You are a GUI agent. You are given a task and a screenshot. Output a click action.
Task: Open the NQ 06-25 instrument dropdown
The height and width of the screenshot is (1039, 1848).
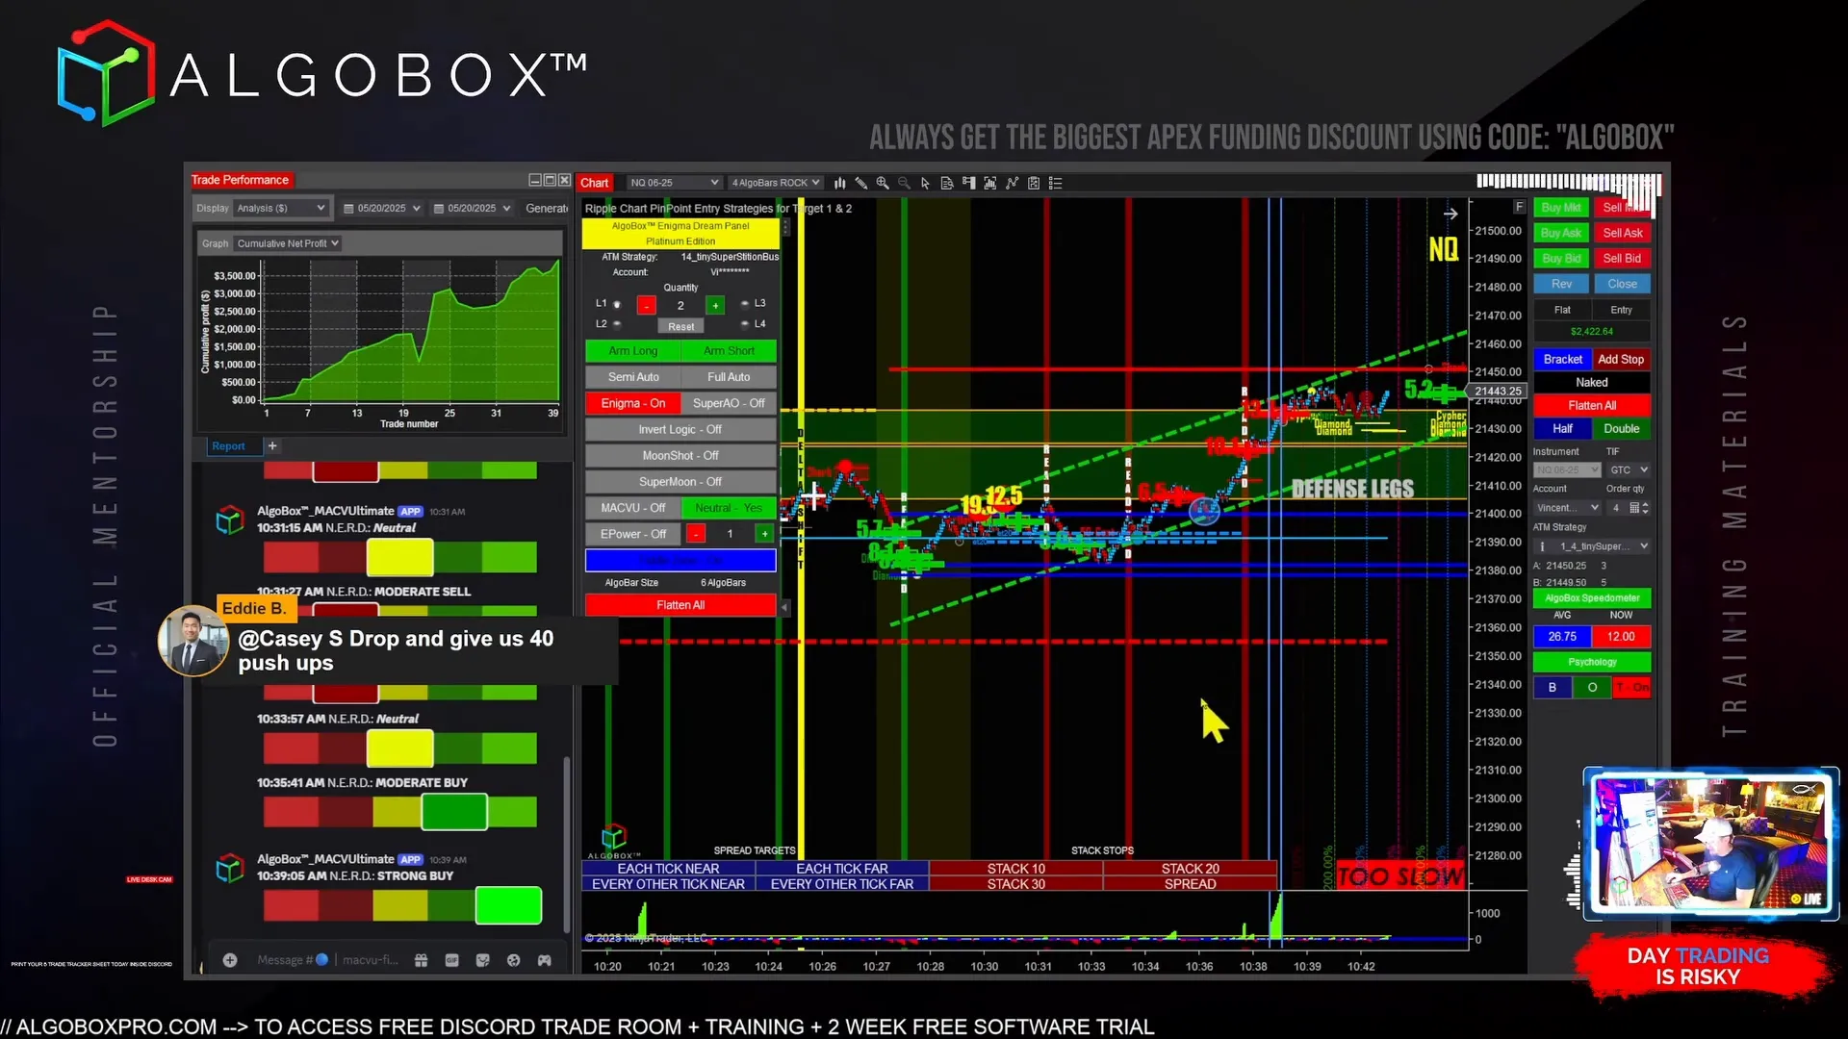(674, 183)
